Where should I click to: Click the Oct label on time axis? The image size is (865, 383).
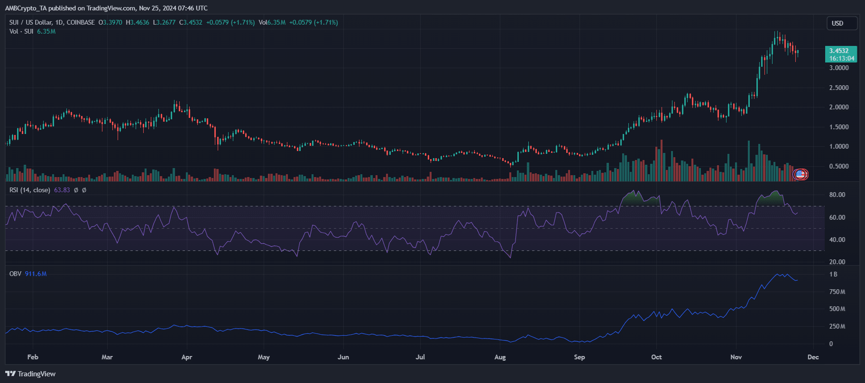click(656, 357)
